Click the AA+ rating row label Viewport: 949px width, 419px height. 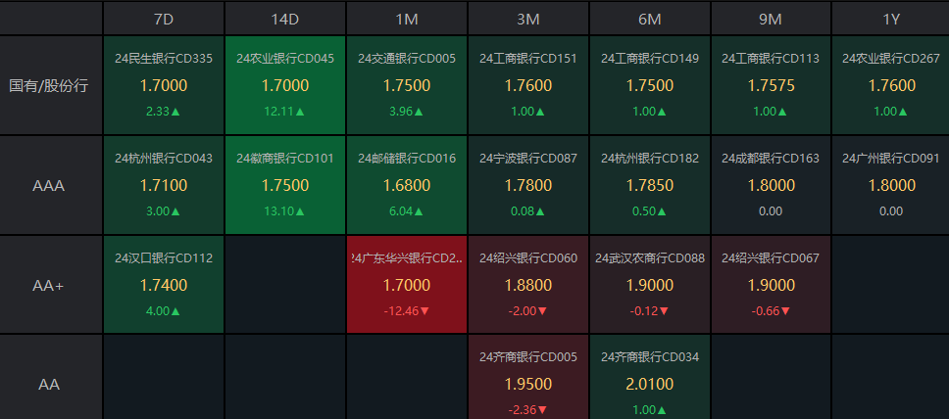pyautogui.click(x=51, y=285)
